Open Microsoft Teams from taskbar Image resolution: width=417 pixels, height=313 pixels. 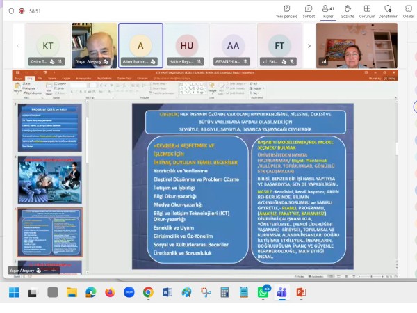[282, 293]
